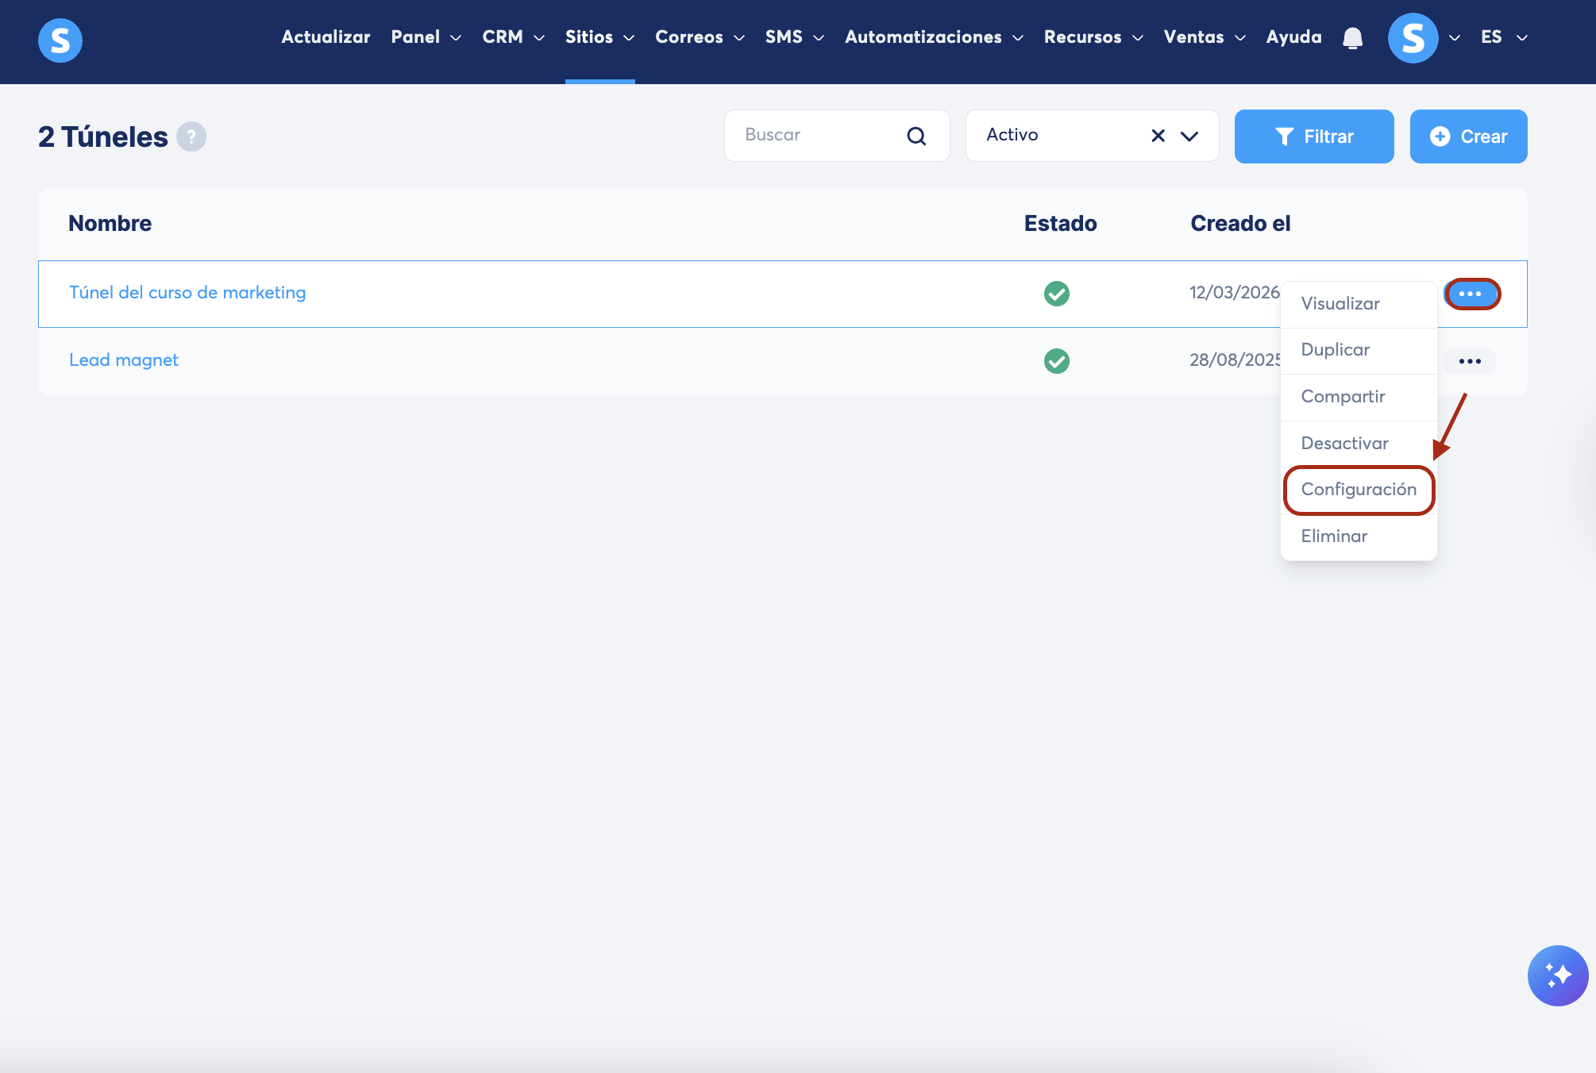Click the highlighted three-dot button of marketing funnel
This screenshot has height=1073, width=1596.
[1471, 294]
